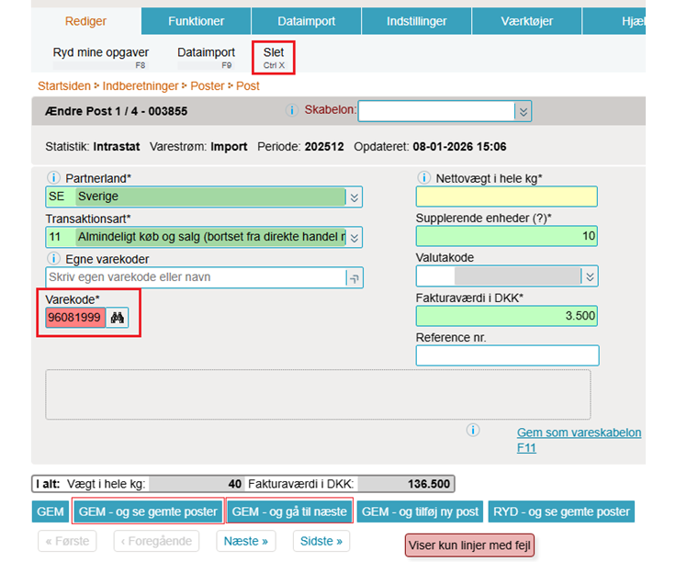Click the info icon next to Nettovægt

[x=423, y=178]
